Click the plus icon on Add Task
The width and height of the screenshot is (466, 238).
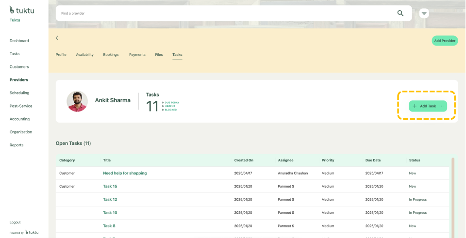tap(414, 106)
